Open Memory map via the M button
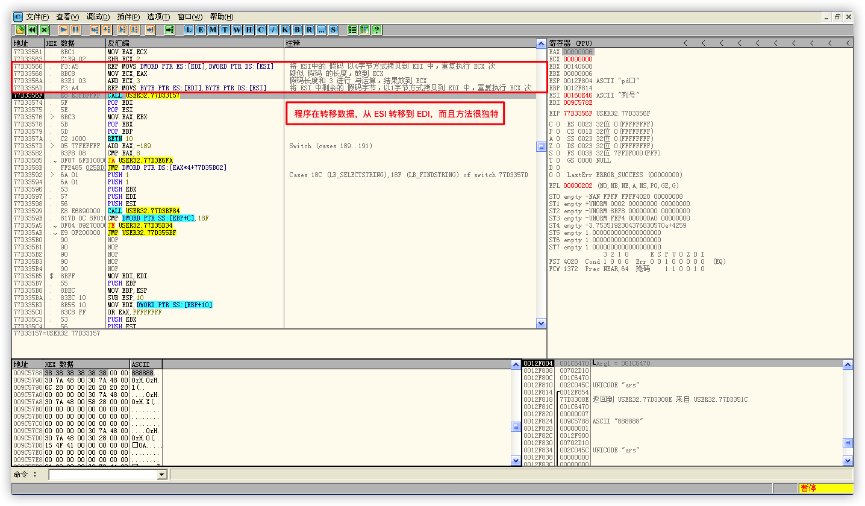 coord(213,30)
